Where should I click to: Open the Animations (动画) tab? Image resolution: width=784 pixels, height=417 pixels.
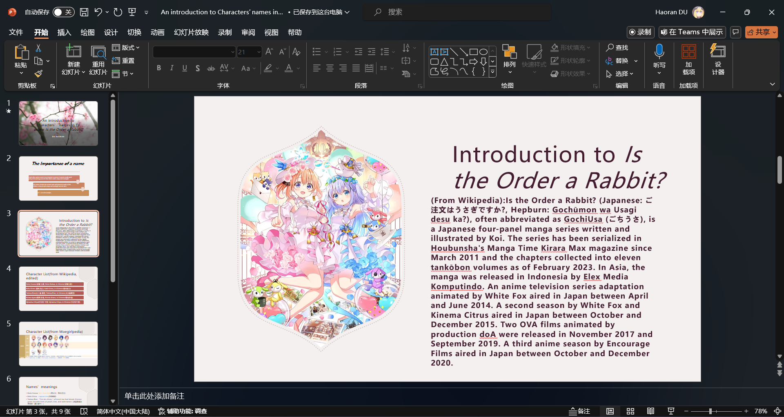pos(157,32)
